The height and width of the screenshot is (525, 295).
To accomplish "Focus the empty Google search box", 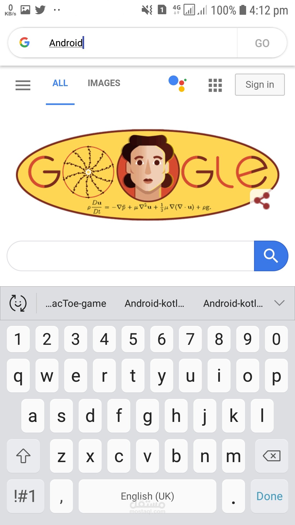I will click(x=131, y=256).
